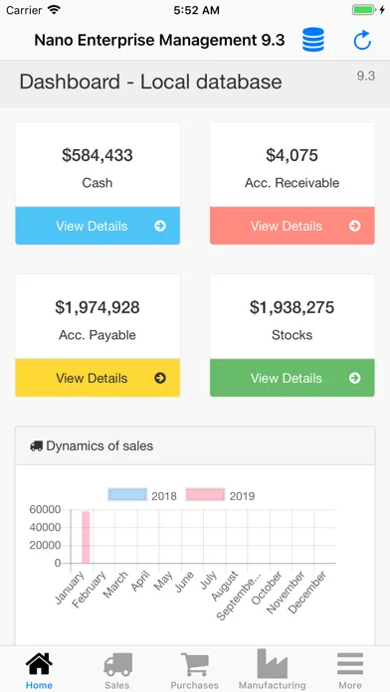Screen dimensions: 390x692
Task: Click the 5:52 AM clock
Action: pyautogui.click(x=196, y=10)
